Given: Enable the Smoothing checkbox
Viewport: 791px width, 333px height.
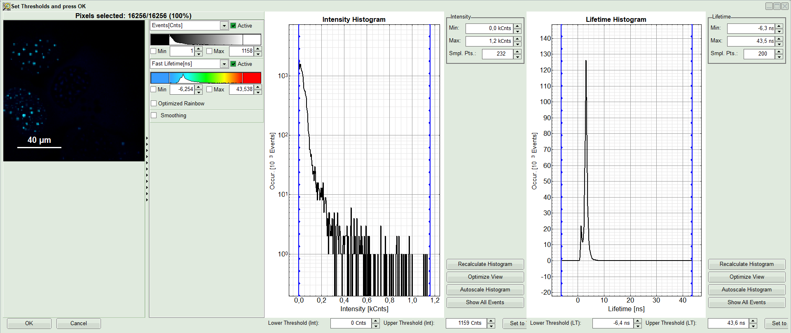Looking at the screenshot, I should [x=154, y=115].
